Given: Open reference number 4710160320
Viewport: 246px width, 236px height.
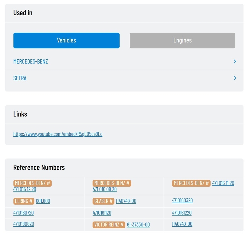Looking at the screenshot, I should pyautogui.click(x=182, y=200).
